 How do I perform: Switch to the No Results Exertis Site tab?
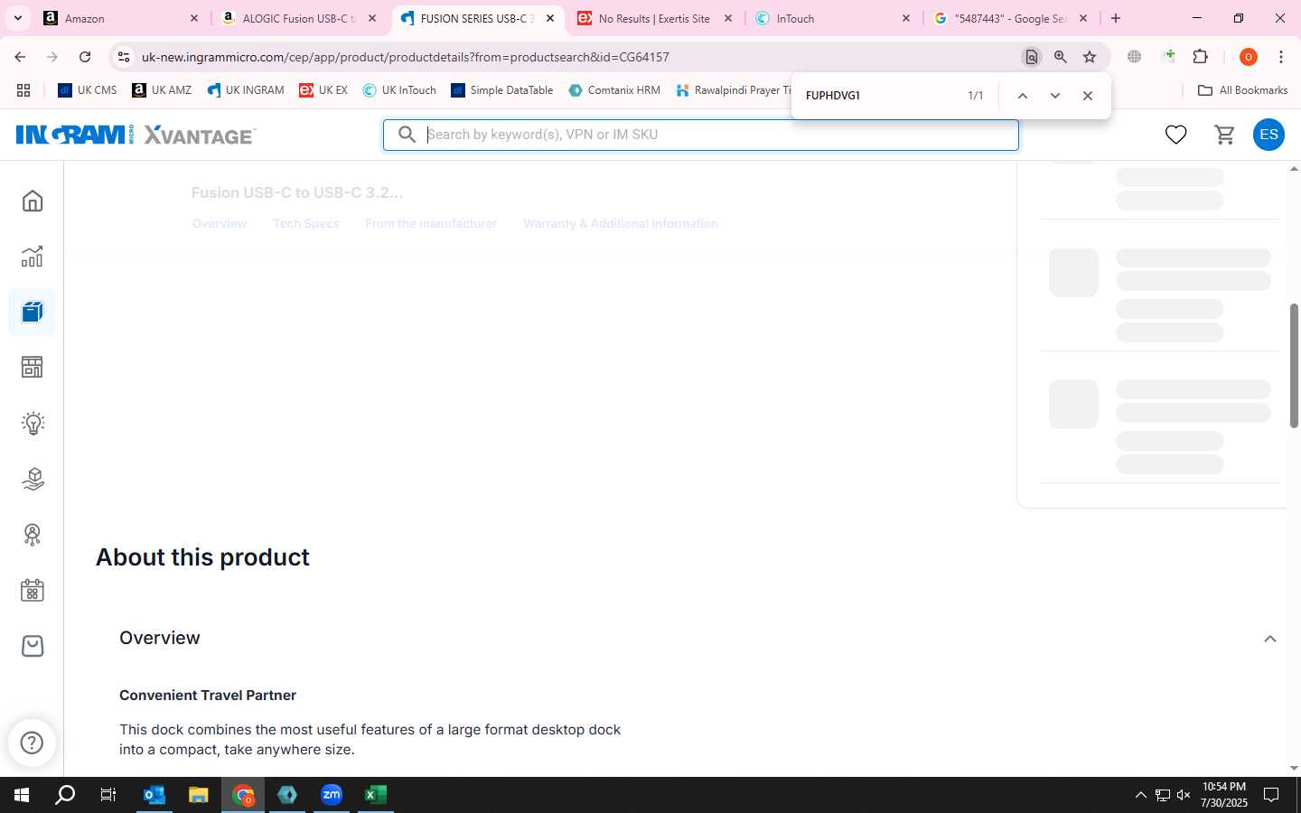(655, 18)
